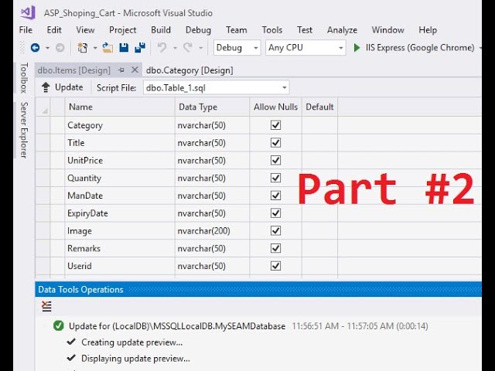Create a New Project from toolbar

(83, 48)
